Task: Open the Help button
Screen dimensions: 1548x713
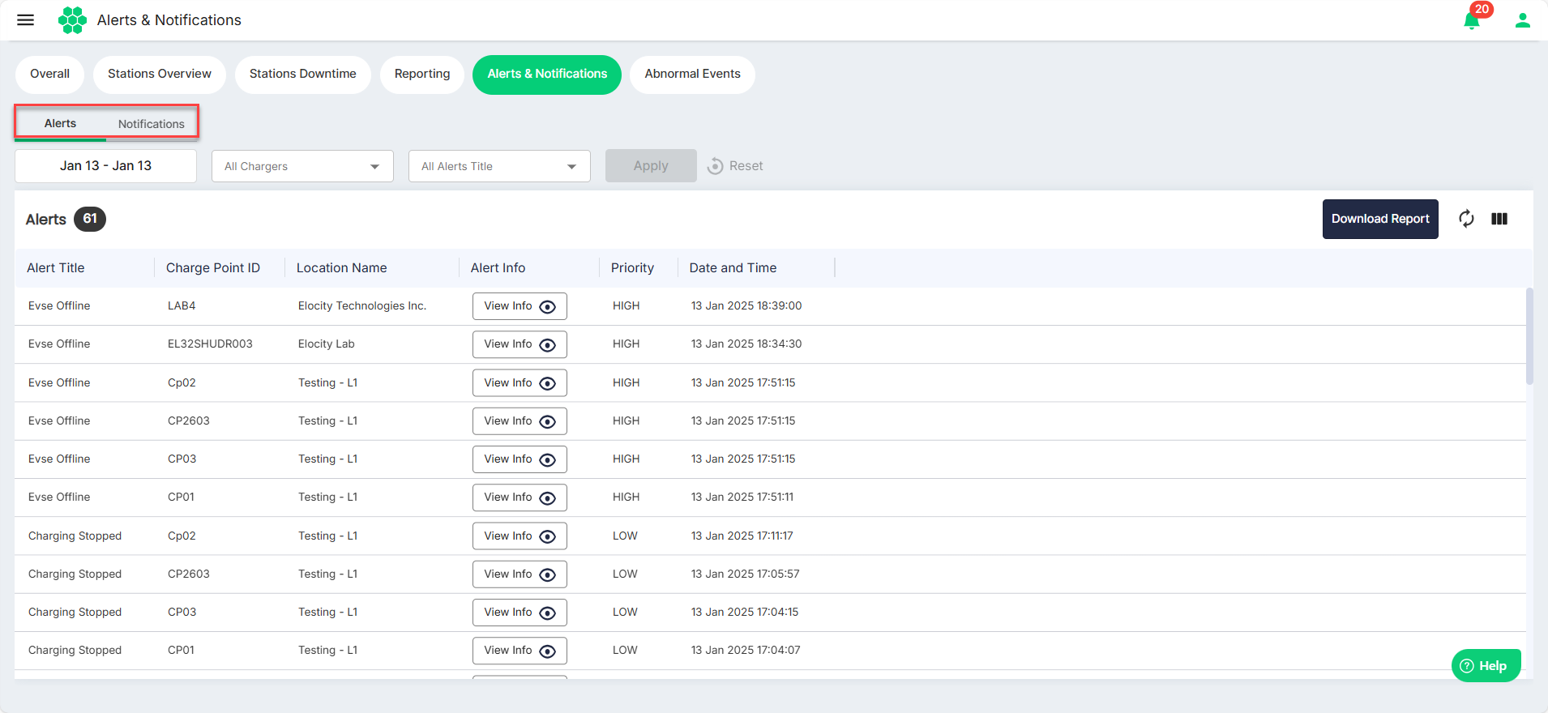Action: (1486, 666)
